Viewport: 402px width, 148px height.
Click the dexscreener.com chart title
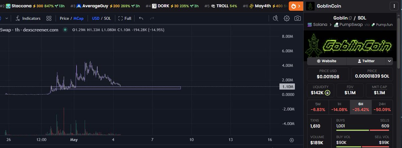pos(40,30)
